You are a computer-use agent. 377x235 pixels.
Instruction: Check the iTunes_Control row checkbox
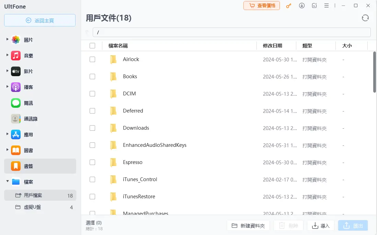92,179
